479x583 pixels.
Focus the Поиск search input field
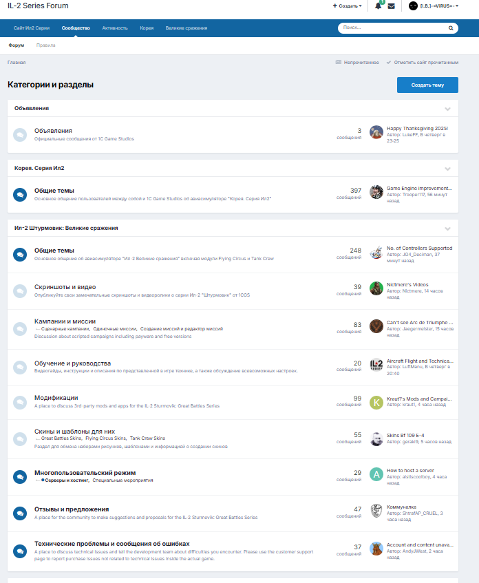(392, 28)
